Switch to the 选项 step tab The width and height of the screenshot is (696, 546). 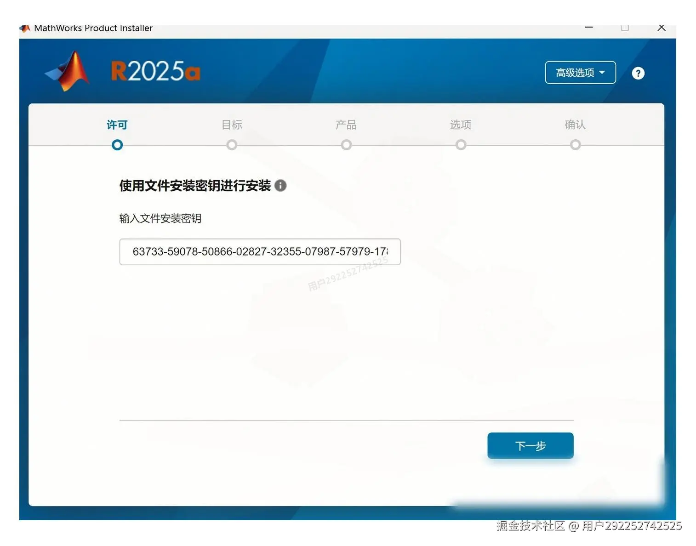460,125
